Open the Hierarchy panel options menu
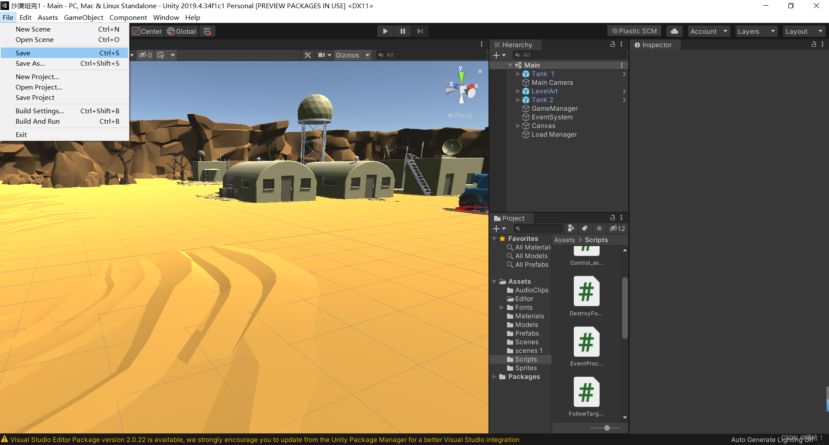This screenshot has width=829, height=445. point(621,44)
